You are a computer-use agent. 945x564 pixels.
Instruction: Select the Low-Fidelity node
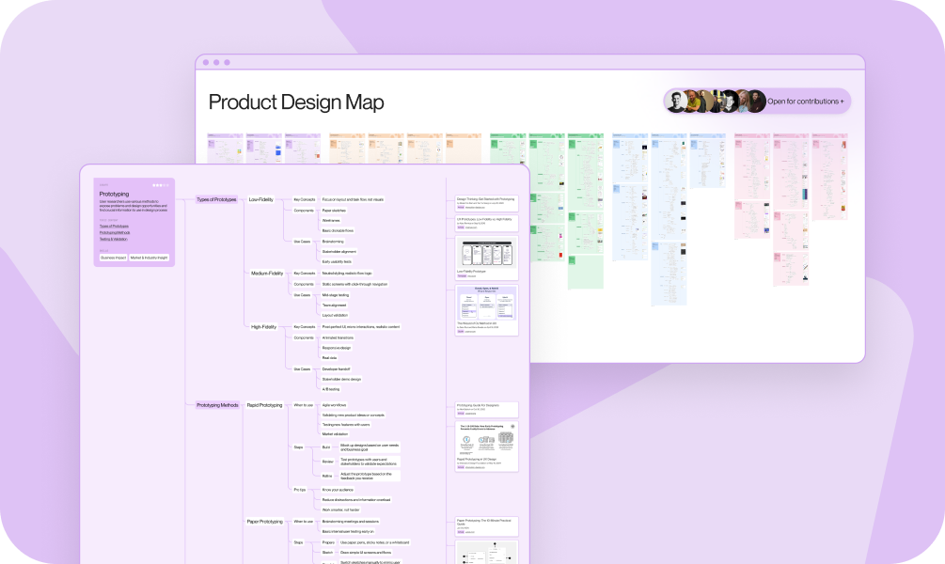[261, 199]
